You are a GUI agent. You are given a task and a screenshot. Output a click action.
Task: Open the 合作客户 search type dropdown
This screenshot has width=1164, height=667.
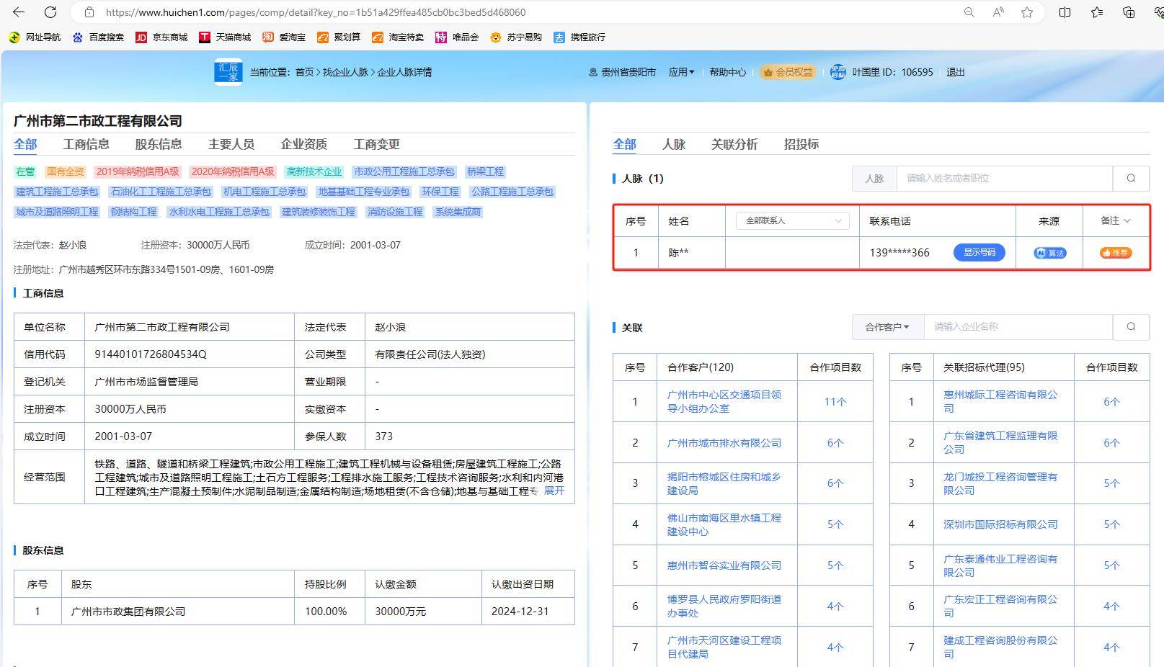pos(887,327)
